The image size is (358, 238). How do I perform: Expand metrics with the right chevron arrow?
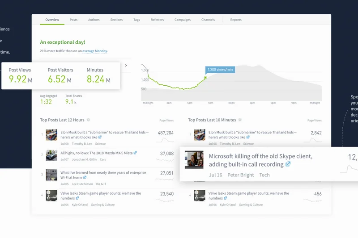(x=126, y=66)
